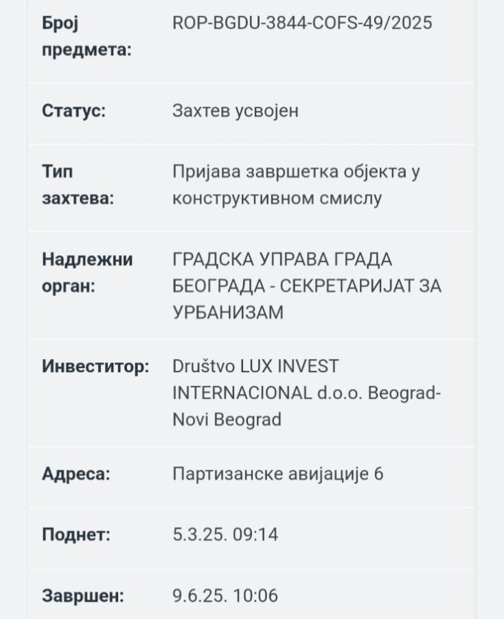Click the Тип захтева label

(78, 185)
